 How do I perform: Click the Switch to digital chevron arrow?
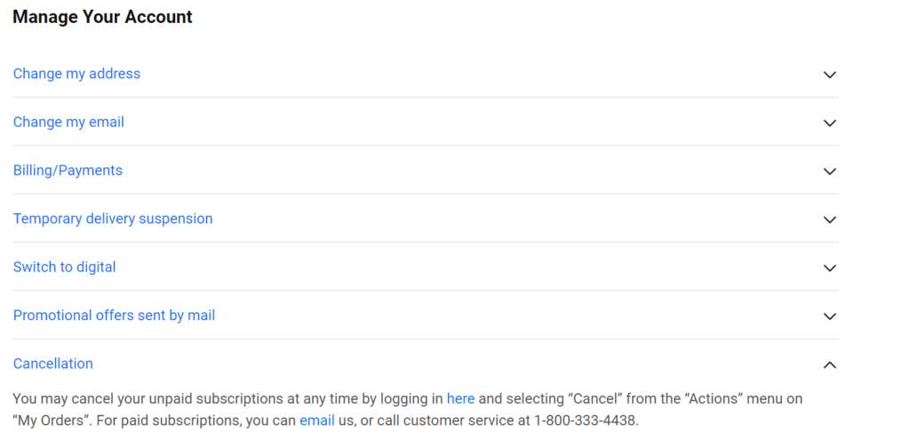tap(829, 268)
